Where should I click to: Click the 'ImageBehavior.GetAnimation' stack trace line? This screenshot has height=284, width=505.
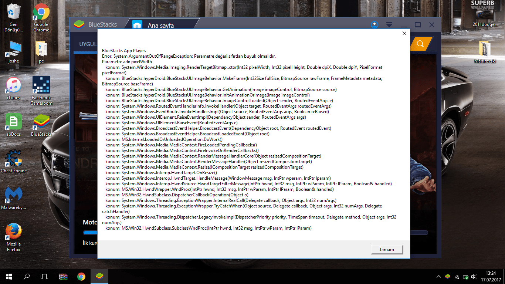[221, 89]
